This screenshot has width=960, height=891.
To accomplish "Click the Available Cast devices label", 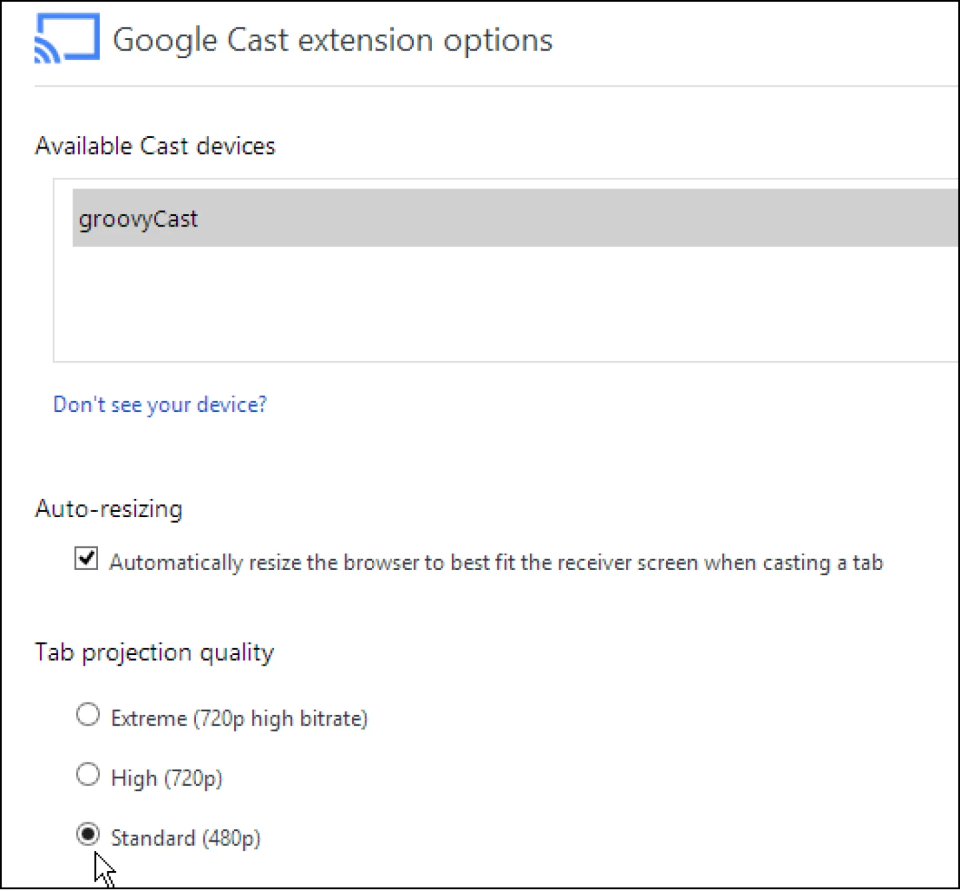I will click(x=155, y=145).
